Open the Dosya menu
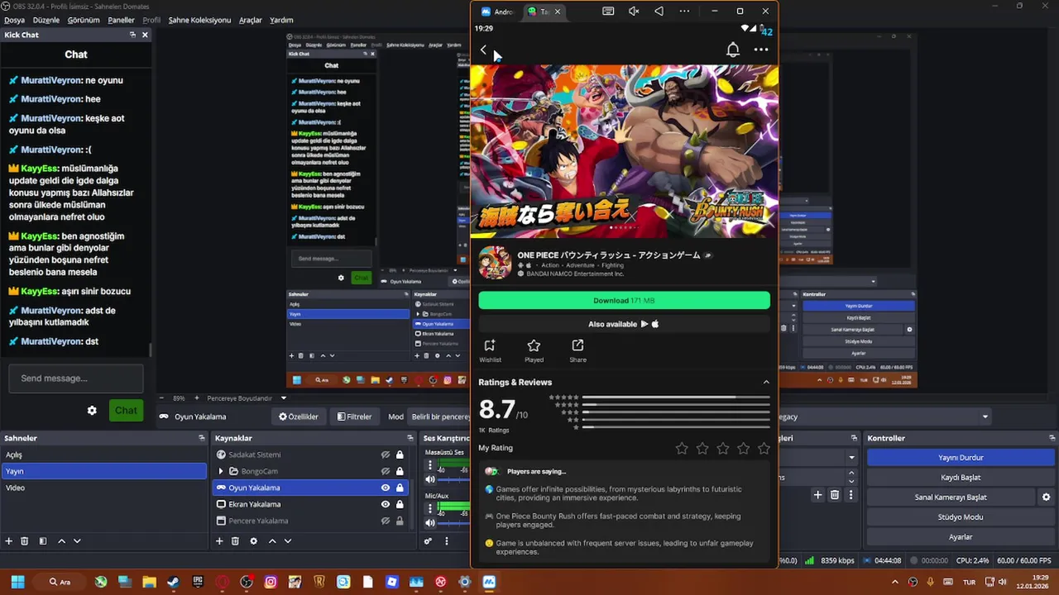Viewport: 1059px width, 595px height. (14, 20)
